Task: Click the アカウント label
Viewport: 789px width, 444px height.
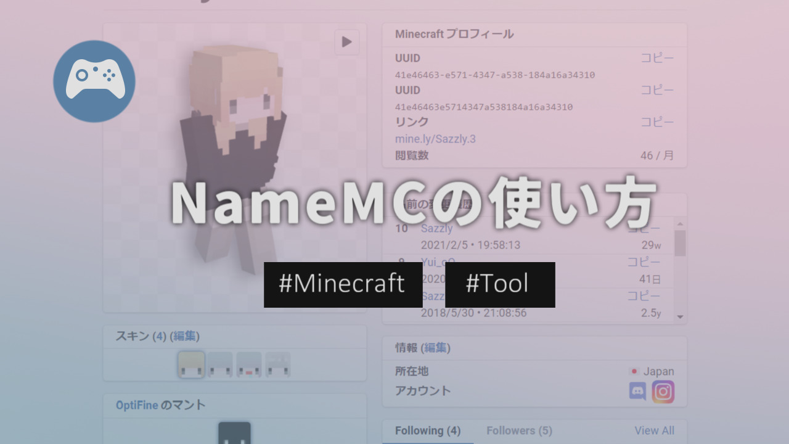Action: tap(423, 390)
